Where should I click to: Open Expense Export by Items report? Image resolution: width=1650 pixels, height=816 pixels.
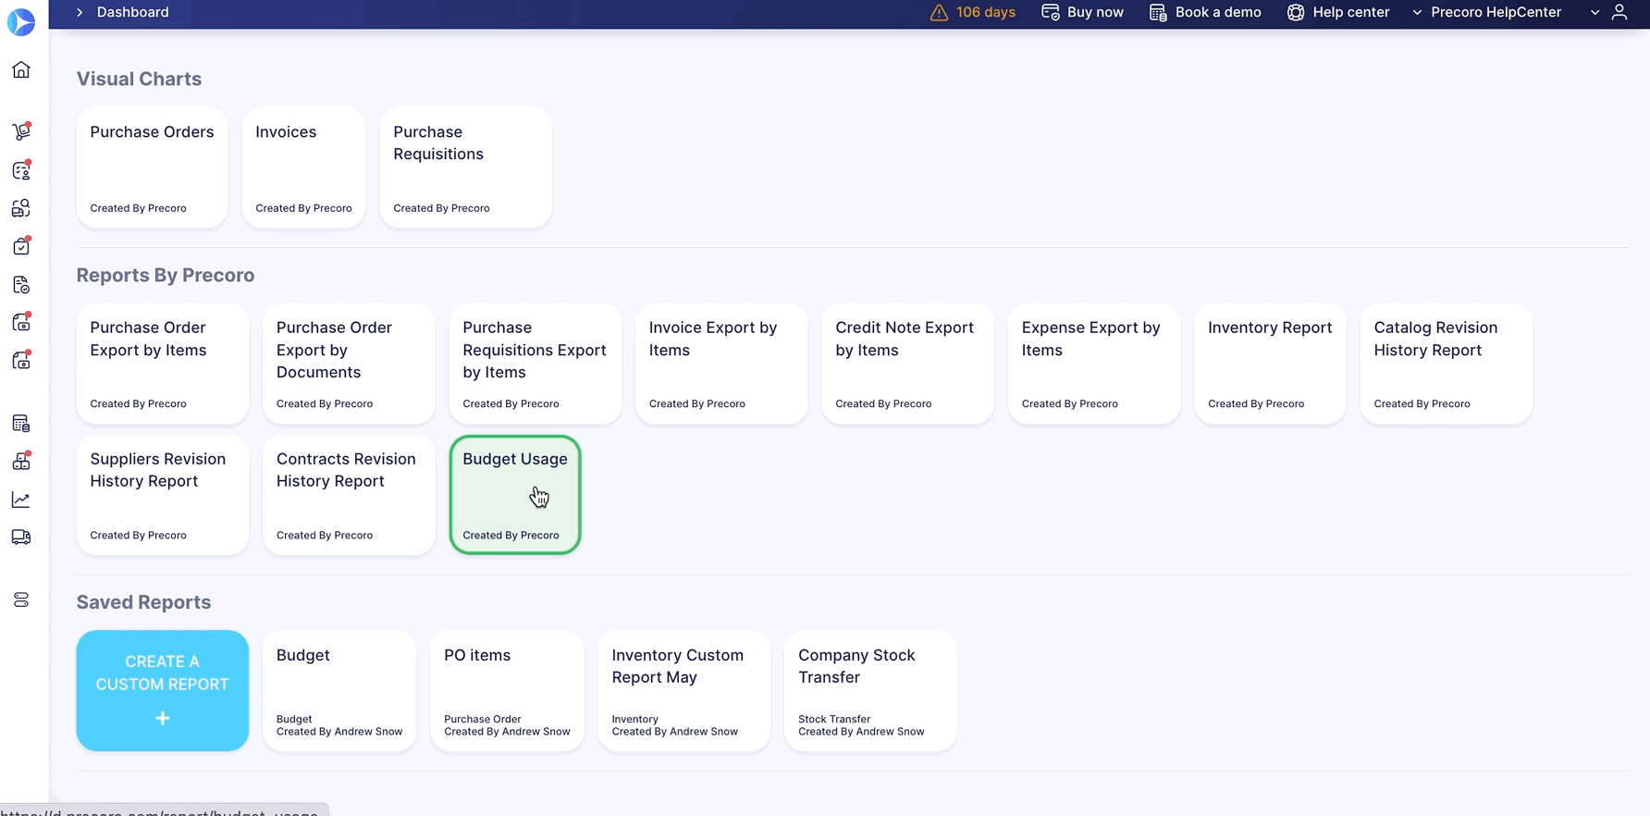[1094, 364]
